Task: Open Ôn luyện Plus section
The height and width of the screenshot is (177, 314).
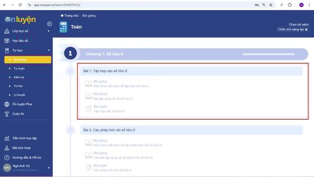Action: 22,104
